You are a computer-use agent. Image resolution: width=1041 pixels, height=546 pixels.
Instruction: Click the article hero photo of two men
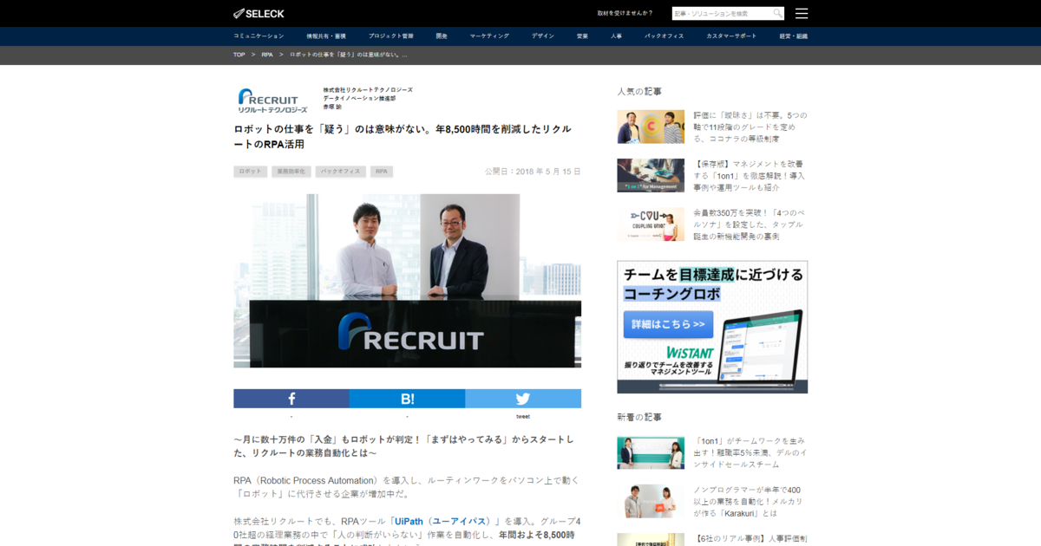[x=407, y=281]
